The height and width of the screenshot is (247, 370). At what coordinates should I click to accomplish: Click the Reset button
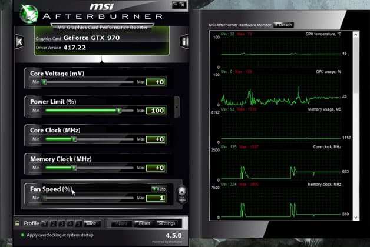pyautogui.click(x=144, y=223)
